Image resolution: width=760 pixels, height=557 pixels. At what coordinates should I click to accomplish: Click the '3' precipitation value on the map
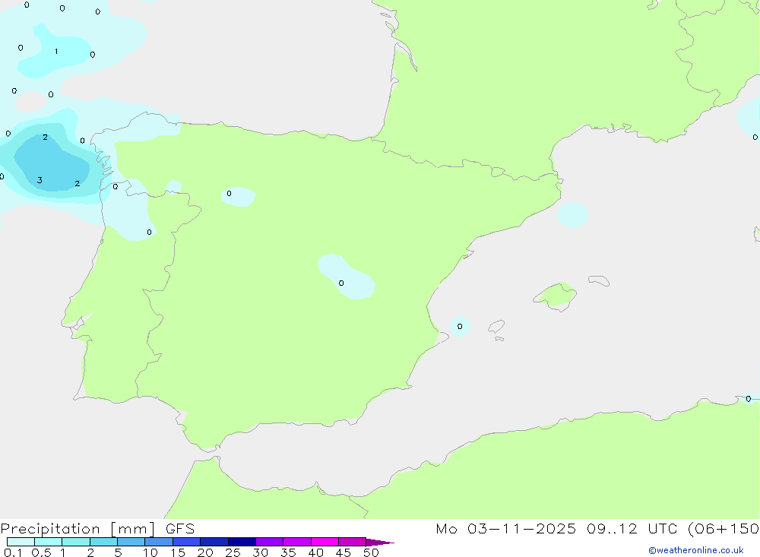point(40,180)
